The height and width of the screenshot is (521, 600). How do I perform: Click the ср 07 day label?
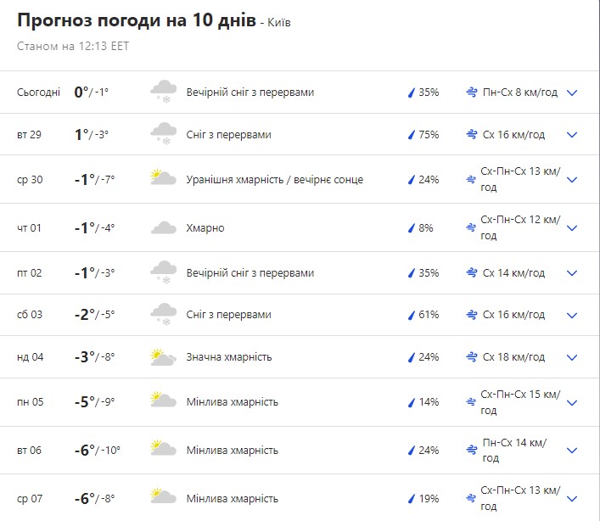click(30, 498)
